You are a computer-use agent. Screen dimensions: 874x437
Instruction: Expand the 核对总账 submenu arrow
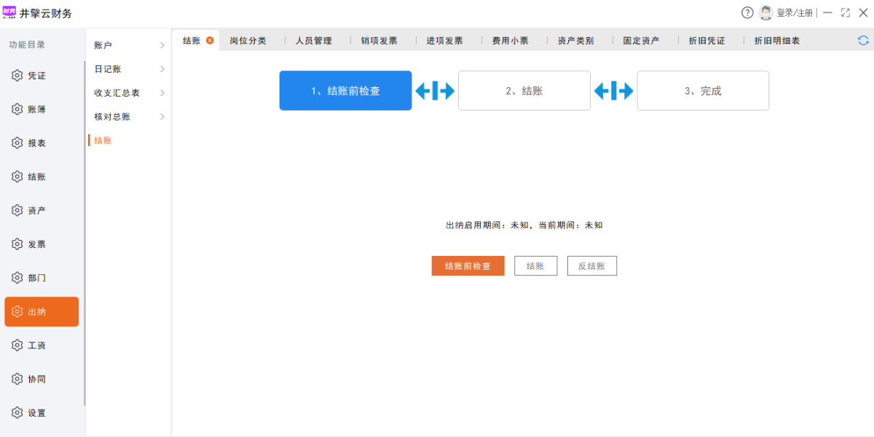[162, 117]
